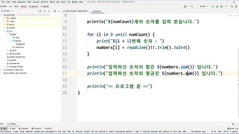Open the Terminal tool window
The height and width of the screenshot is (134, 239).
(36, 128)
